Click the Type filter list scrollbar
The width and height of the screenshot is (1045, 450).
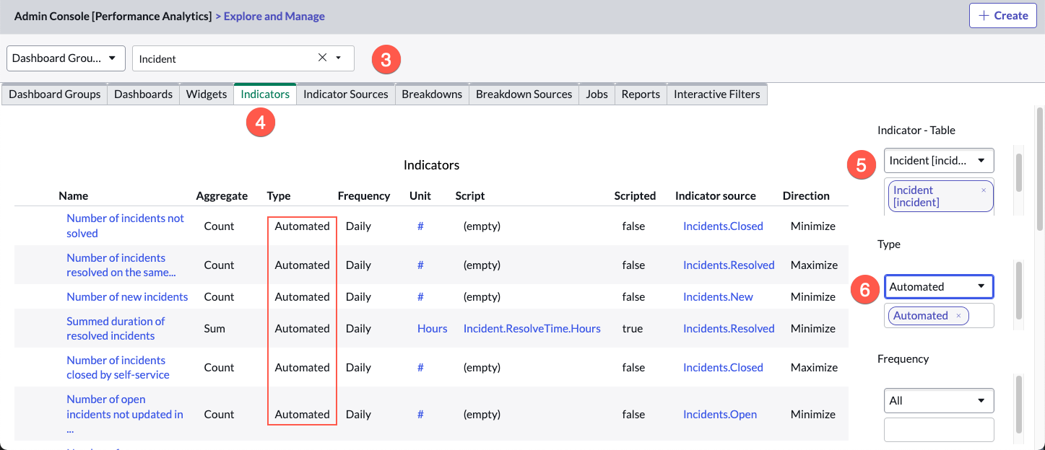(x=1019, y=291)
